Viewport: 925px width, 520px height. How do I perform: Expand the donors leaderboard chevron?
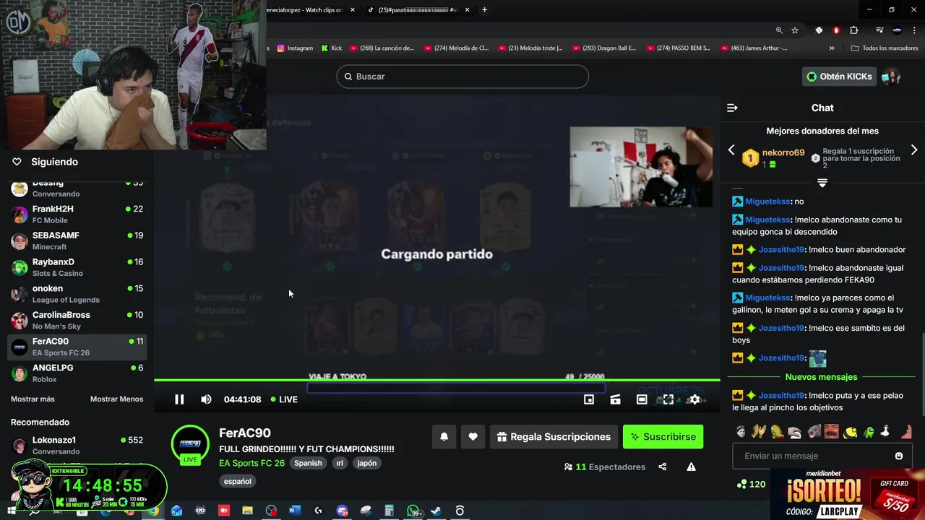click(822, 183)
